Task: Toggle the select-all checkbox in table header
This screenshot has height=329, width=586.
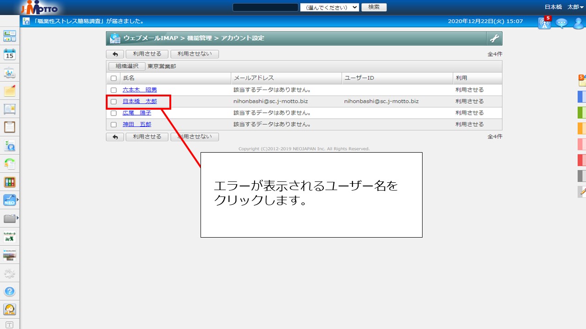Action: point(114,78)
